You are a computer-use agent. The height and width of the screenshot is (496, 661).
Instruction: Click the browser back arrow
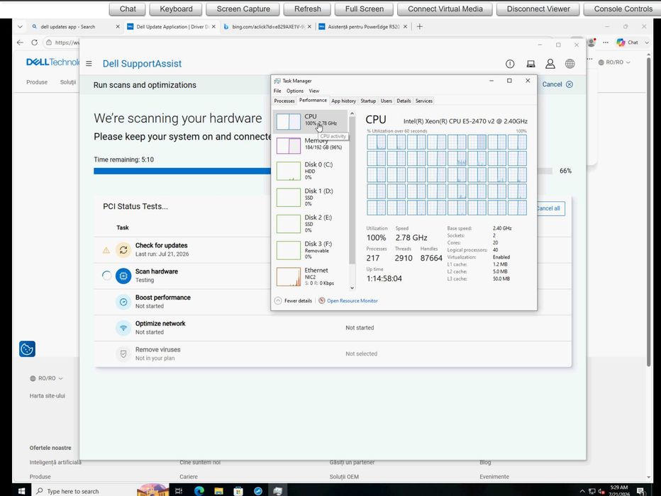20,43
